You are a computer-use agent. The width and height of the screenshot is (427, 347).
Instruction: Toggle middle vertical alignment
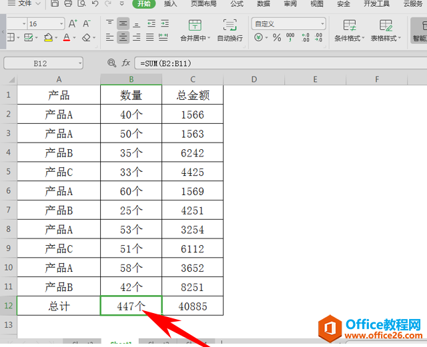[x=123, y=24]
